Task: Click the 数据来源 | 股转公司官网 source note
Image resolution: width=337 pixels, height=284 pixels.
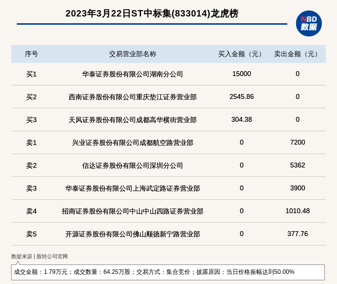Action: (40, 257)
